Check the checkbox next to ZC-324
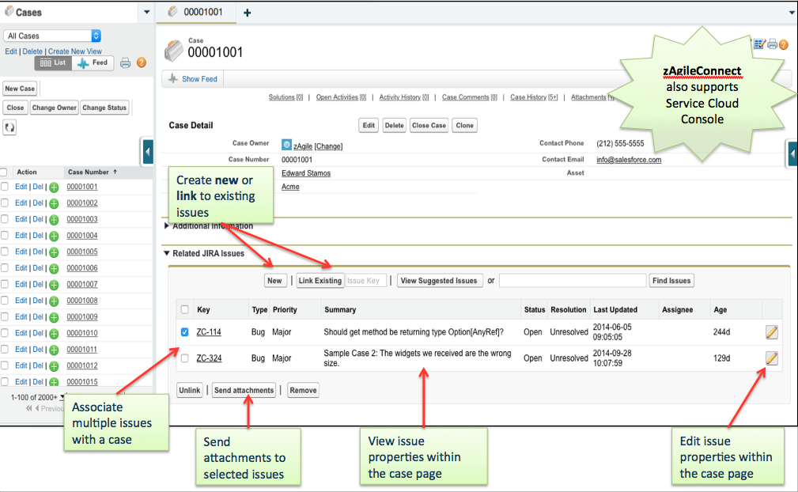This screenshot has height=492, width=798. coord(183,358)
